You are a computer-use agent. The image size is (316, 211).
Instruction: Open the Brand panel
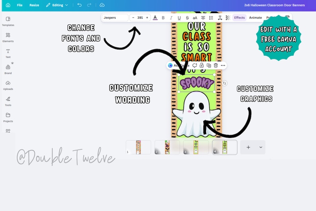[x=8, y=69]
